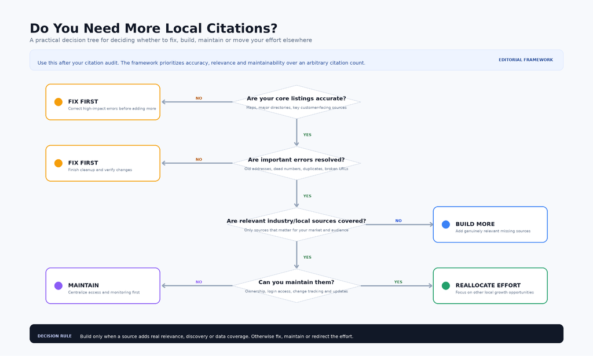Click the YES label below sources covered question
This screenshot has width=593, height=356.
pyautogui.click(x=308, y=257)
